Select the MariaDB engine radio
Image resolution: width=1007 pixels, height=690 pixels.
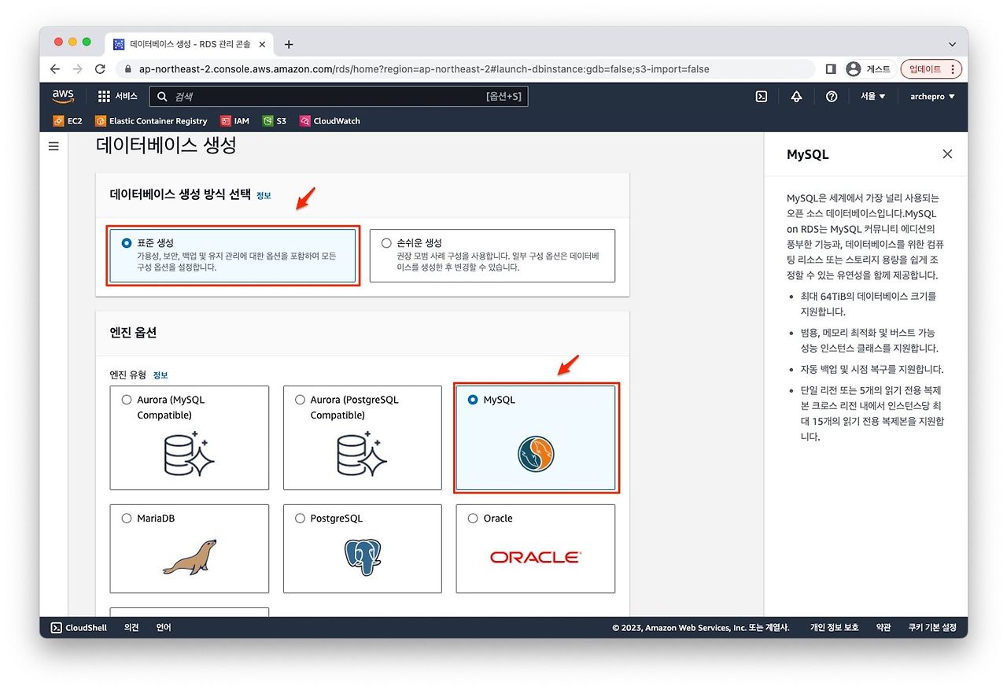127,518
